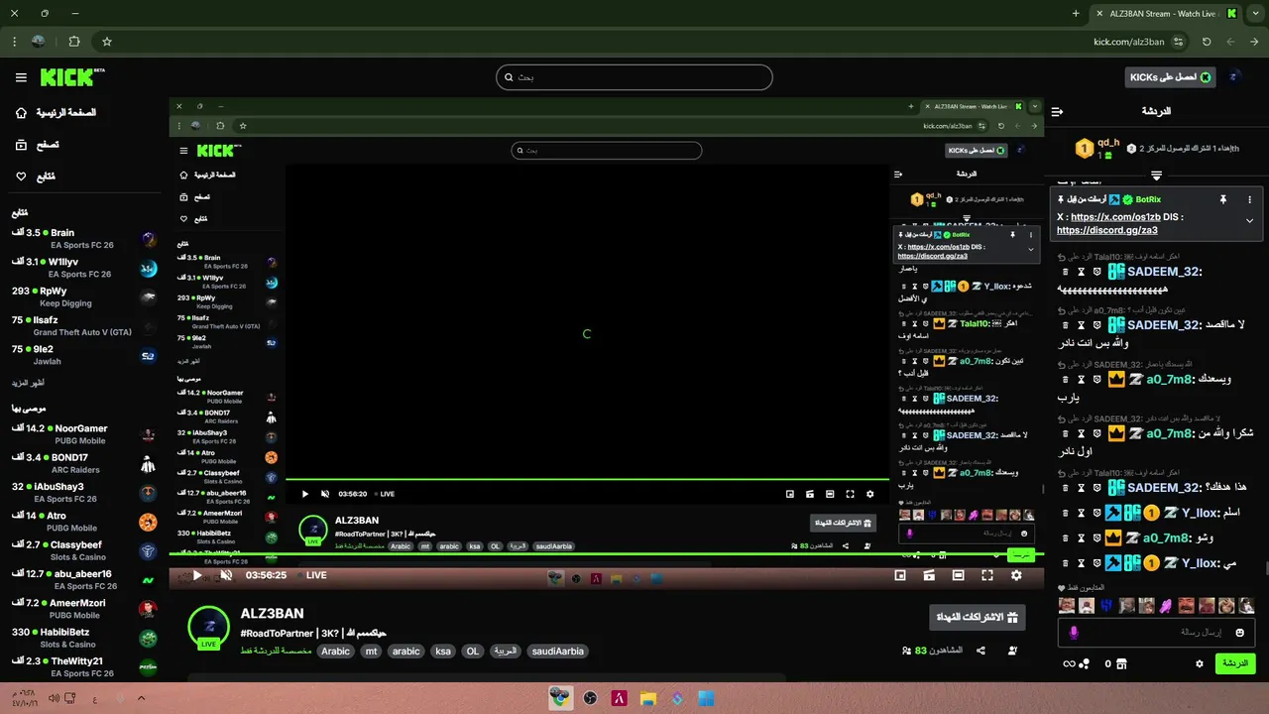This screenshot has width=1269, height=714.
Task: Click the LIVE indicator next to 03:56:25
Action: (311, 575)
